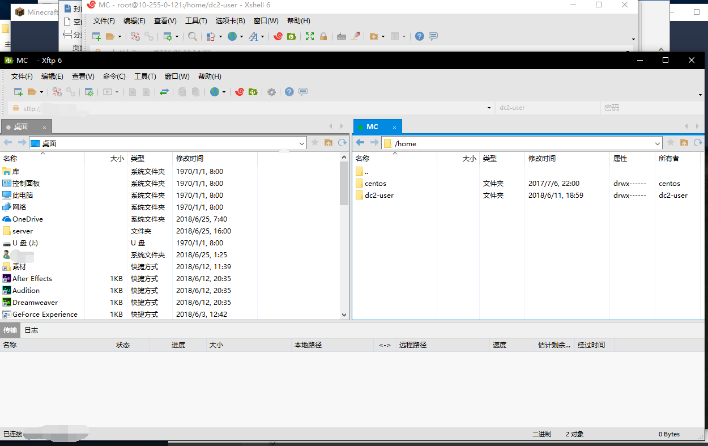Open the globe icon dropdown arrow

(224, 92)
